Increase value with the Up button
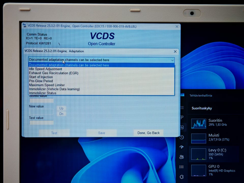This screenshot has height=183, width=244. [x=61, y=108]
